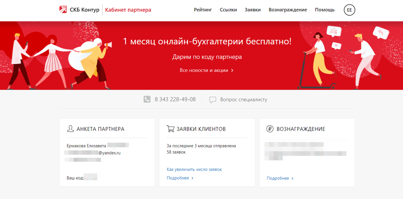Click the СКБ Контур brand name
The height and width of the screenshot is (199, 403).
coord(84,10)
